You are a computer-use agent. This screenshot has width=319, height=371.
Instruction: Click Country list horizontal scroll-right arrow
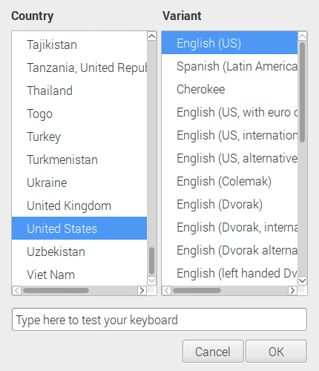[142, 290]
